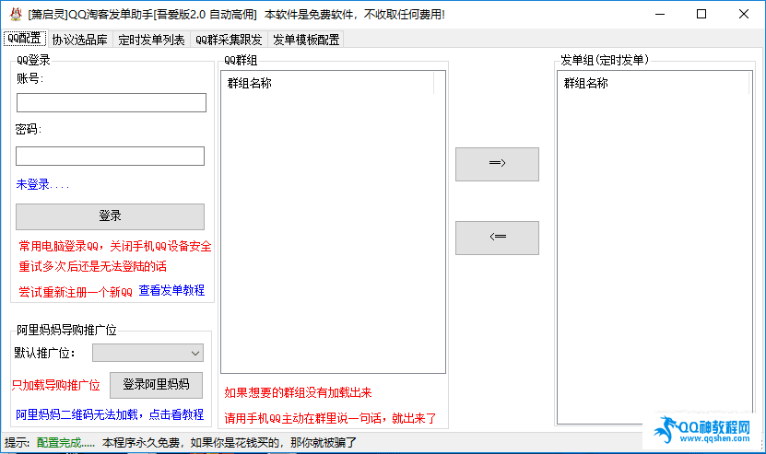
Task: Click the app icon in title bar
Action: click(16, 14)
